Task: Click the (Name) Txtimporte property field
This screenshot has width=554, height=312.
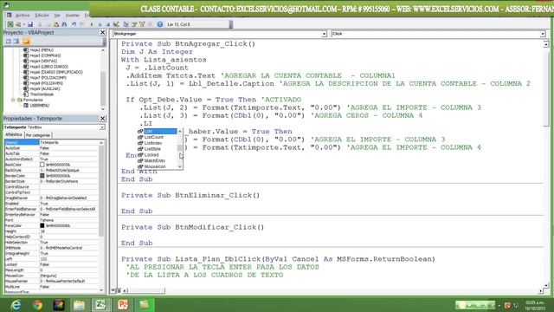Action: [68, 142]
